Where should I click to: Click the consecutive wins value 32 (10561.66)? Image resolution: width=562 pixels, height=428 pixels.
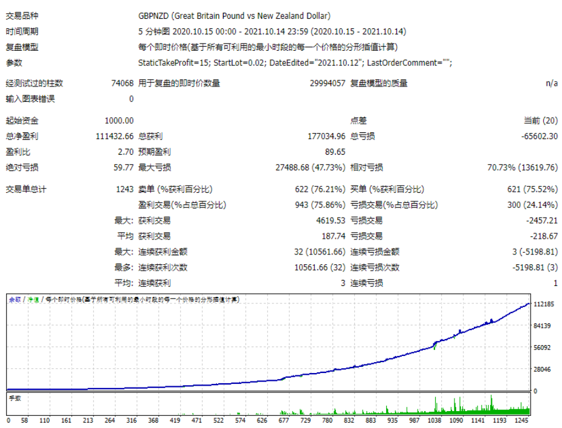pos(320,252)
